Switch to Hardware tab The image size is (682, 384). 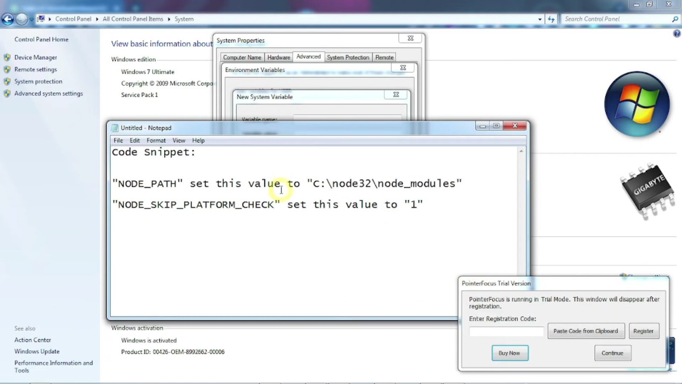click(x=279, y=57)
